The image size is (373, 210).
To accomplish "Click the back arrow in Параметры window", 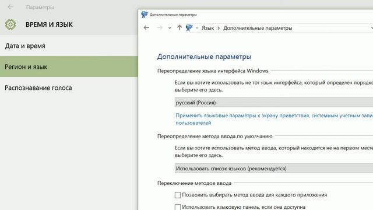I will 10,7.
